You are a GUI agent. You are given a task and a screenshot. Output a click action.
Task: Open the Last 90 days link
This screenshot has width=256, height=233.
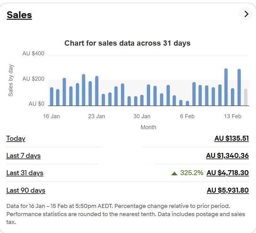point(26,190)
